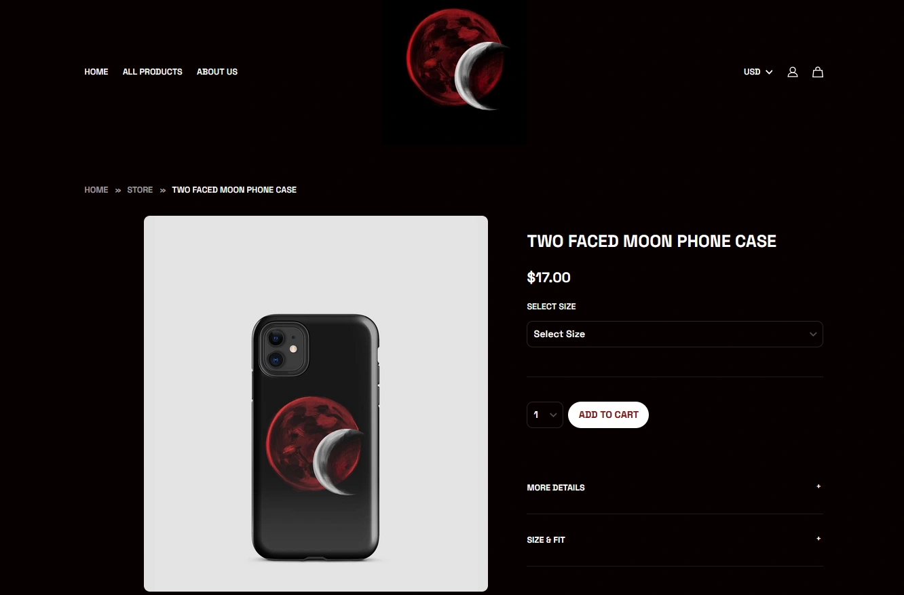Screen dimensions: 904x595
Task: Follow the STORE breadcrumb link
Action: click(140, 190)
